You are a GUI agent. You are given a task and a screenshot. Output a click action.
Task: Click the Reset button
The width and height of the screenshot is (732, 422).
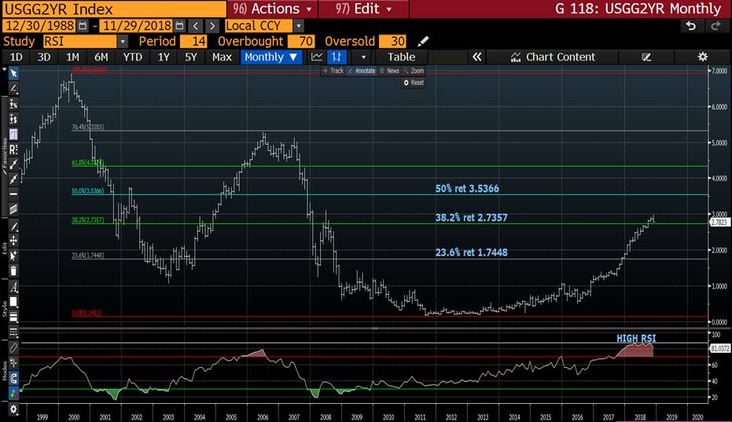pos(414,83)
